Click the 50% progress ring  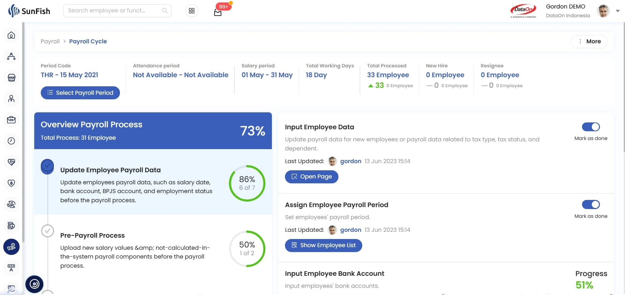247,249
